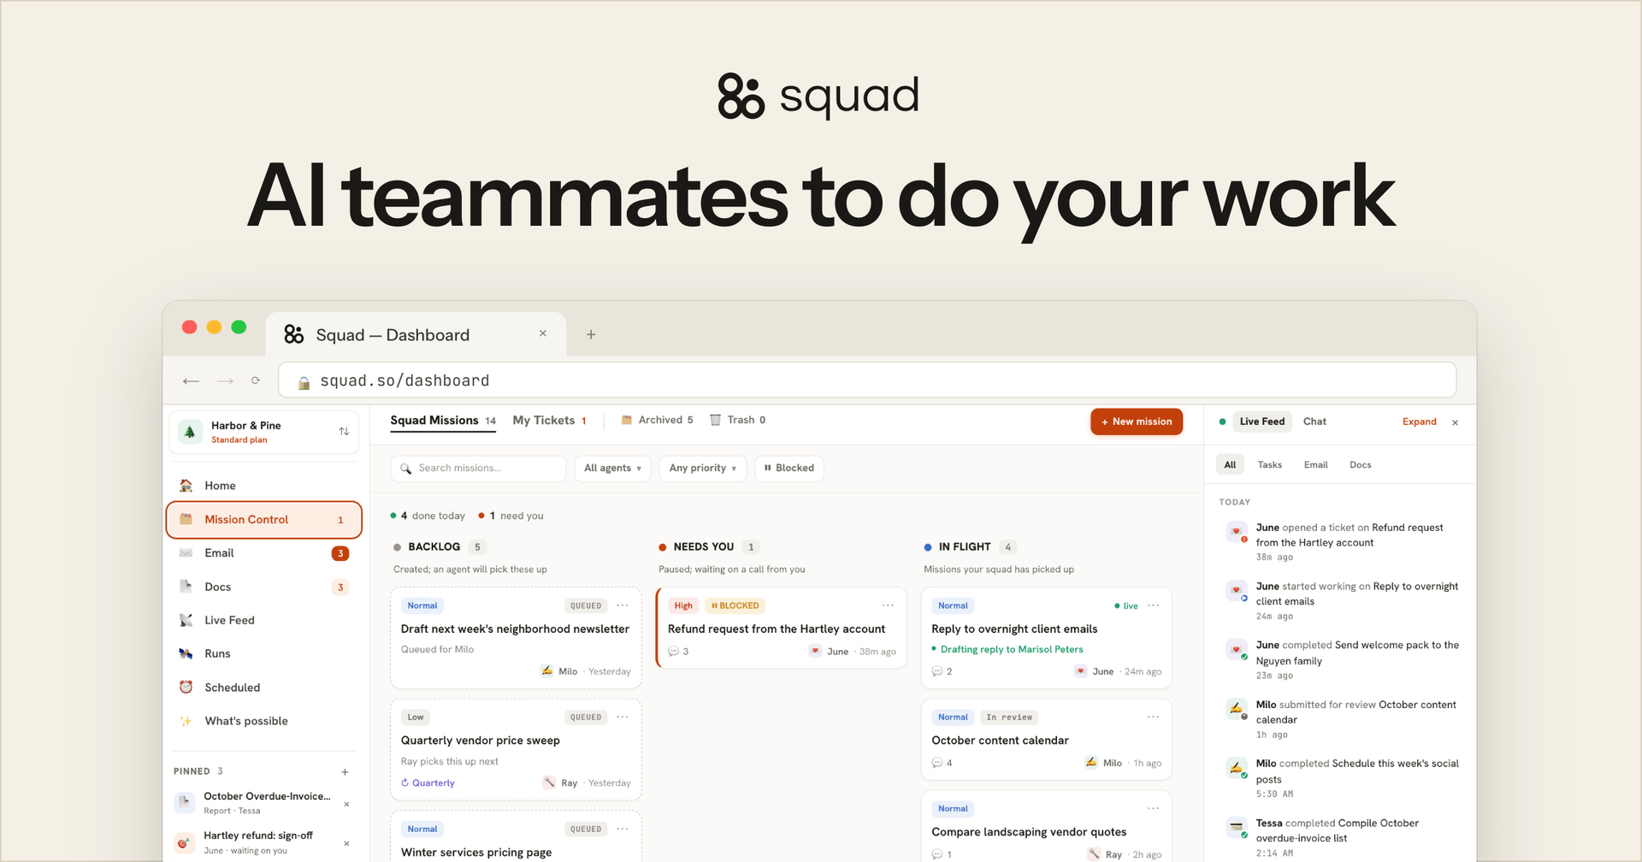Click the Scheduled alarm clock icon
This screenshot has height=862, width=1642.
[x=186, y=688]
